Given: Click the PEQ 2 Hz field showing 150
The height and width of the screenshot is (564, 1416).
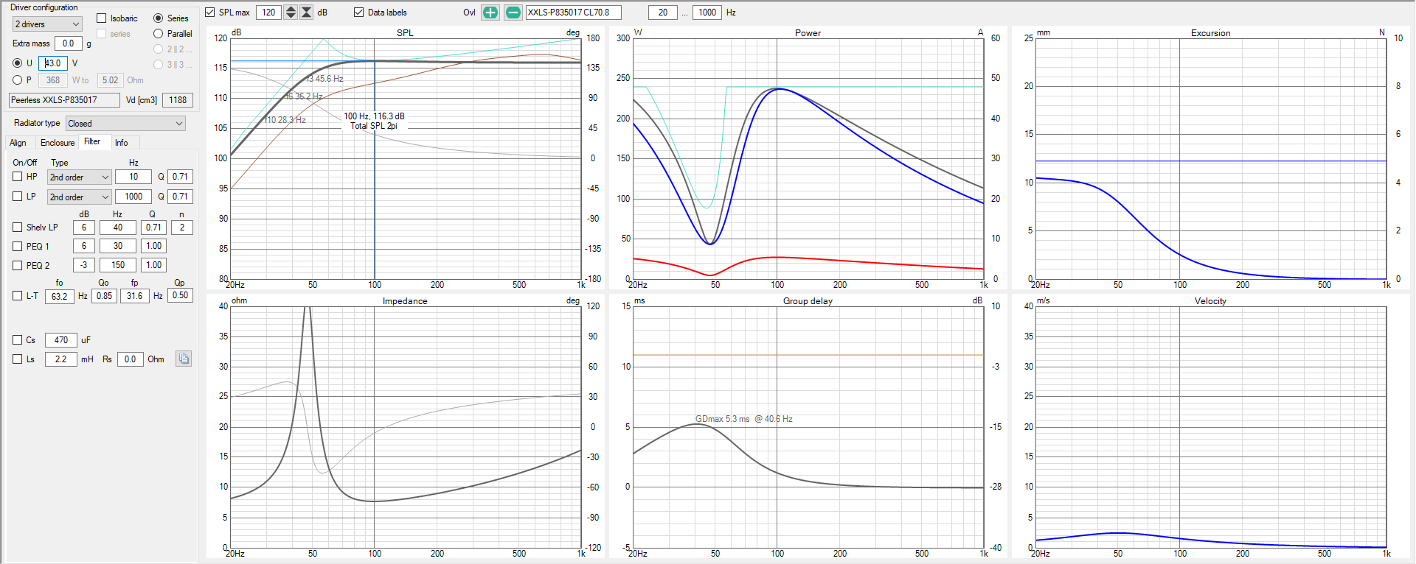Looking at the screenshot, I should [x=118, y=265].
